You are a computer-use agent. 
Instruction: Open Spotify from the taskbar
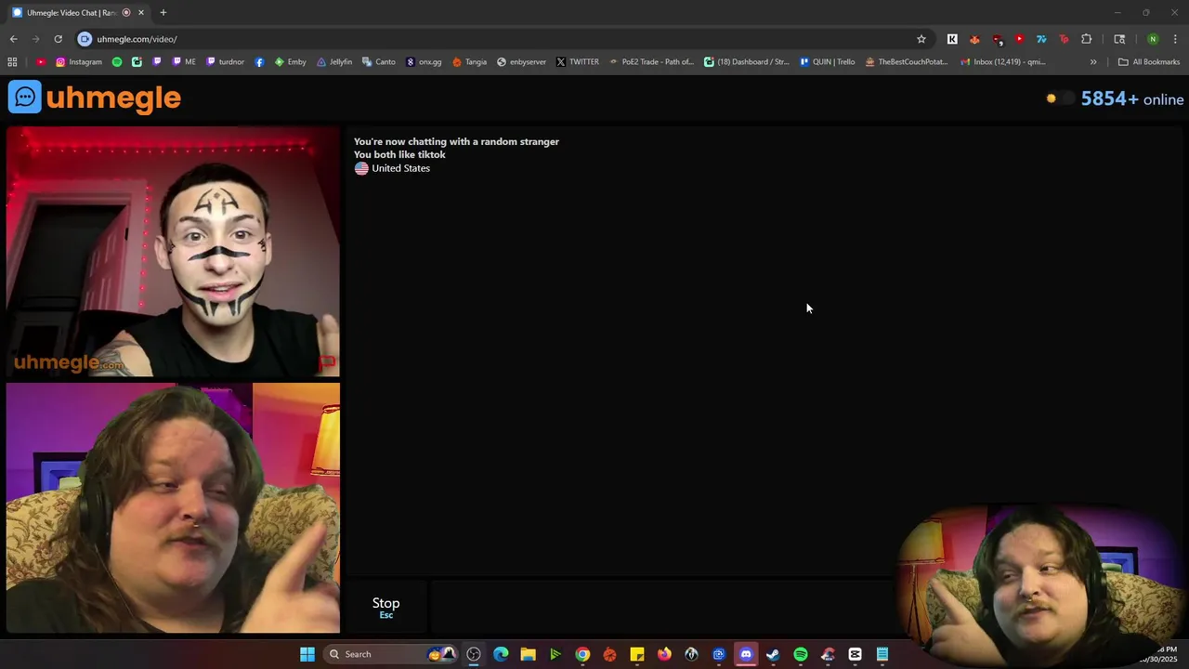click(801, 654)
